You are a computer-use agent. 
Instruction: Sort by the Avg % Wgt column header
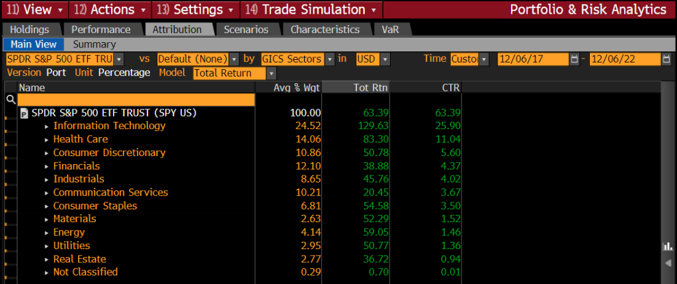(288, 88)
